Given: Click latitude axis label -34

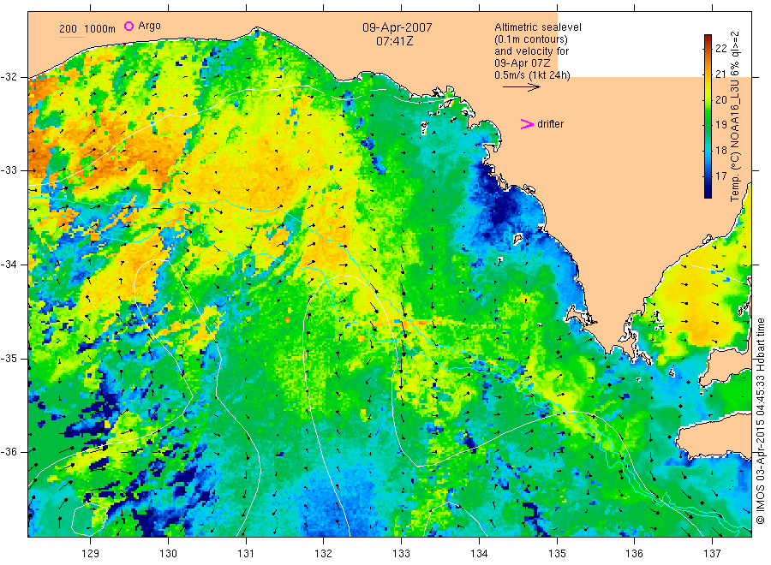Looking at the screenshot, I should click(9, 265).
